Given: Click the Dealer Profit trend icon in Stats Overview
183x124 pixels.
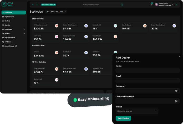Looking at the screenshot, I should 115,26.
